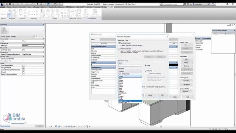Select the Aligned Dimension tool in Measure panel
The image size is (236, 133).
click(x=72, y=11)
